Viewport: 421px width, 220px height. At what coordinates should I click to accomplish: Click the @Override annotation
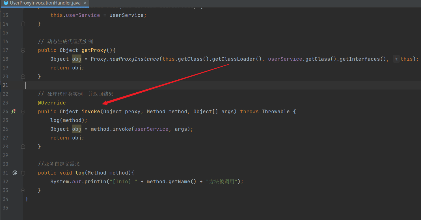coord(52,103)
